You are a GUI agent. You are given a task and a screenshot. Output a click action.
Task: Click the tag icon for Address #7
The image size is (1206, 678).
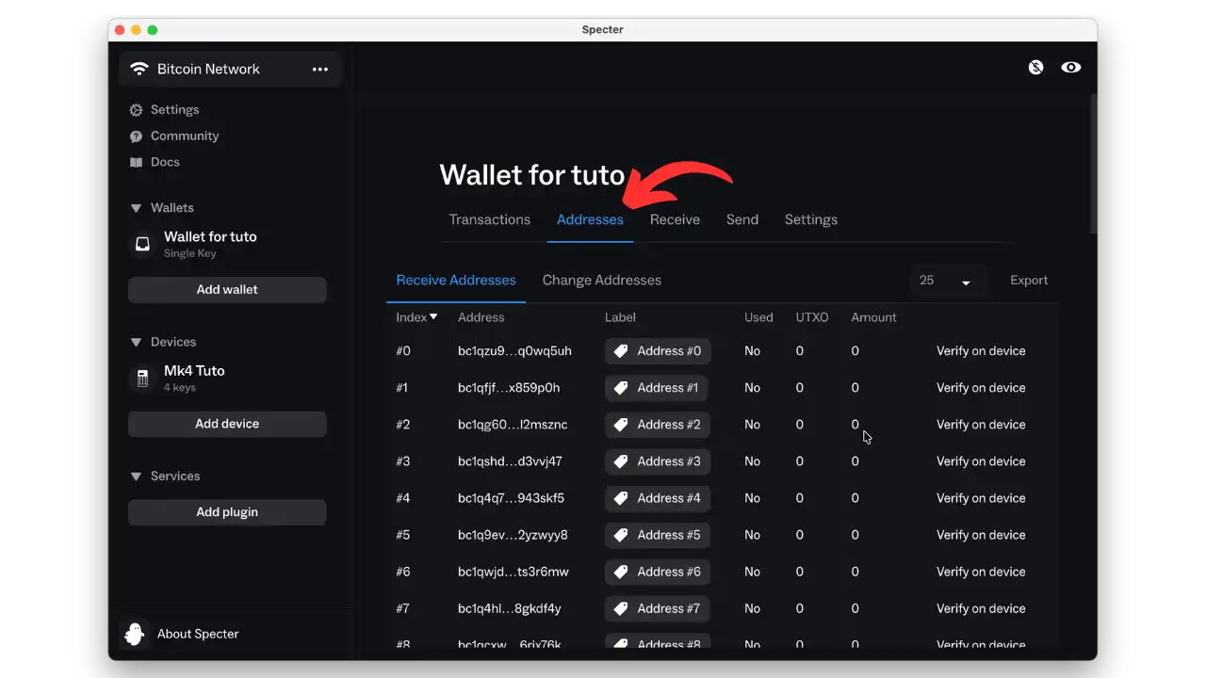[621, 608]
